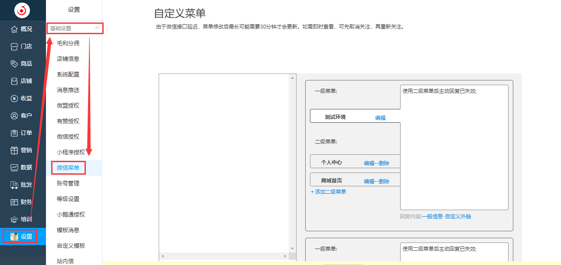Click the bag icon beside 店铺
Viewport: 561px width, 265px height.
14,81
